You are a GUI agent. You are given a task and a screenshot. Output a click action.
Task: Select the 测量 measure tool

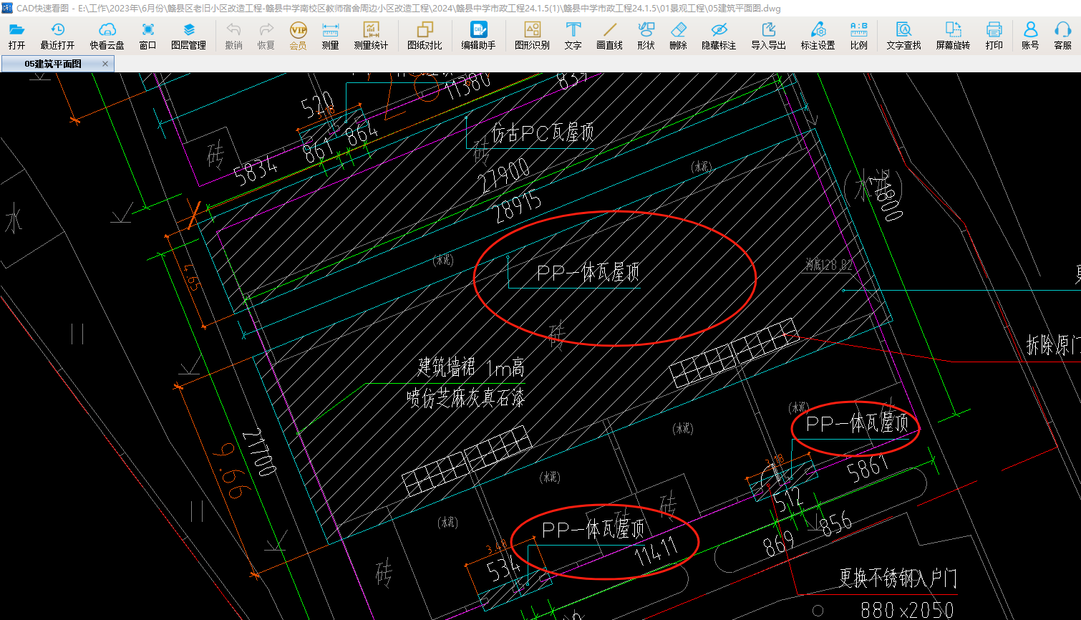coord(330,36)
